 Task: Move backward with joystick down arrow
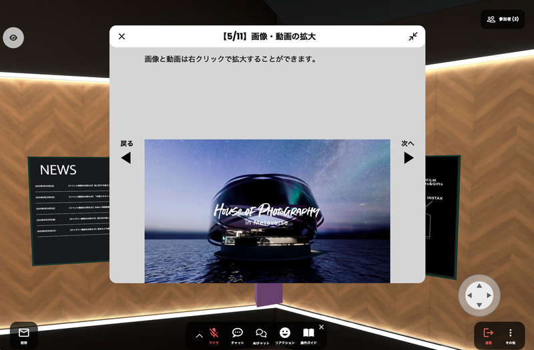[x=479, y=305]
